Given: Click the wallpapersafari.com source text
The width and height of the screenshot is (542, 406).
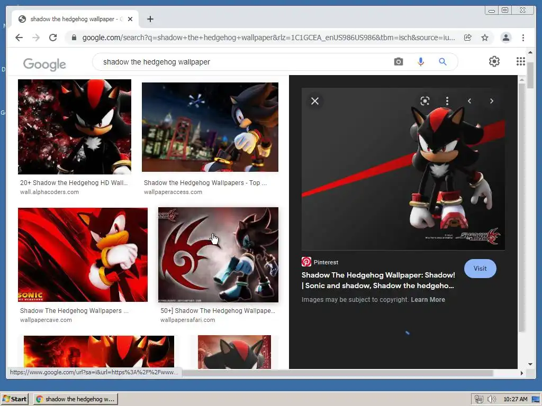Looking at the screenshot, I should 188,320.
